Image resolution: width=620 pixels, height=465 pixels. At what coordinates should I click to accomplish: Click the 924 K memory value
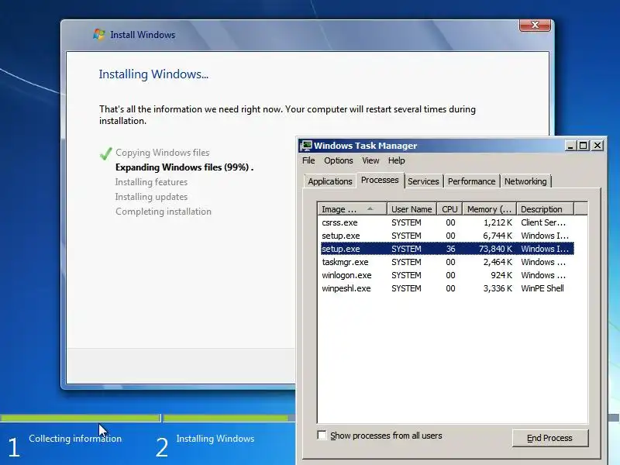pos(501,275)
